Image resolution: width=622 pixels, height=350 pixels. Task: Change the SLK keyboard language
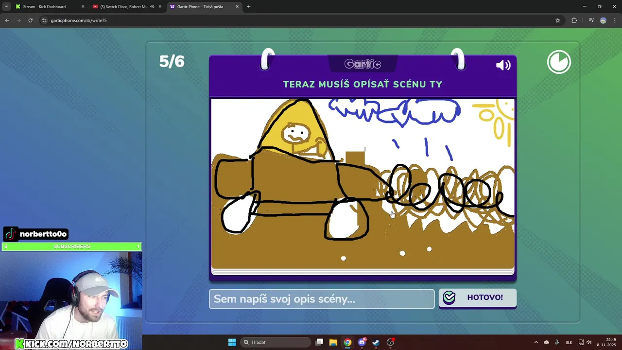[569, 342]
